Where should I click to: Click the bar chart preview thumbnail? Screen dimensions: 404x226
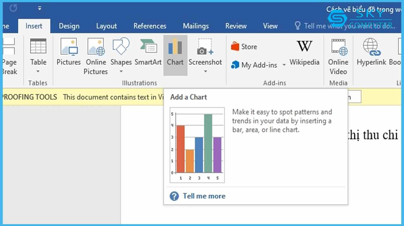point(197,145)
